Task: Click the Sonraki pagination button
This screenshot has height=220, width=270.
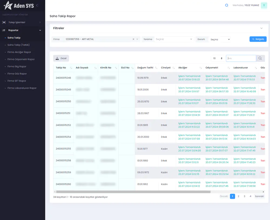Action: [x=259, y=196]
